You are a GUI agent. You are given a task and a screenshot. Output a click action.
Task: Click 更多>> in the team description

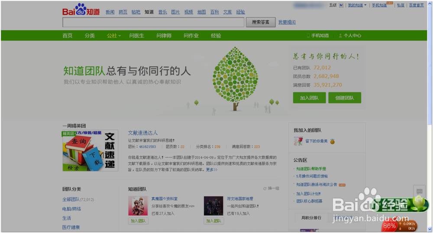pyautogui.click(x=212, y=170)
